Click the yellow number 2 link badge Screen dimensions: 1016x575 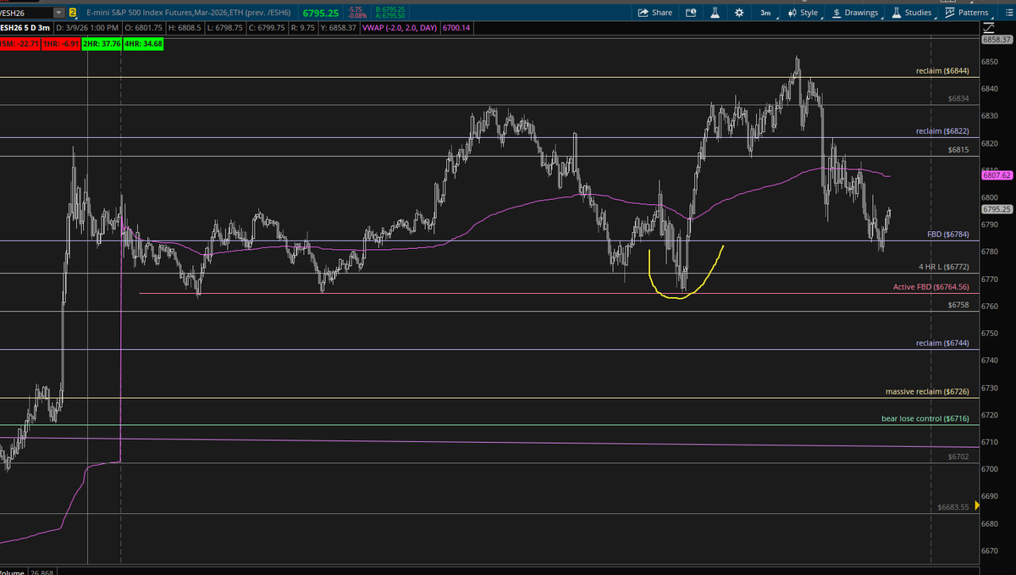click(72, 13)
